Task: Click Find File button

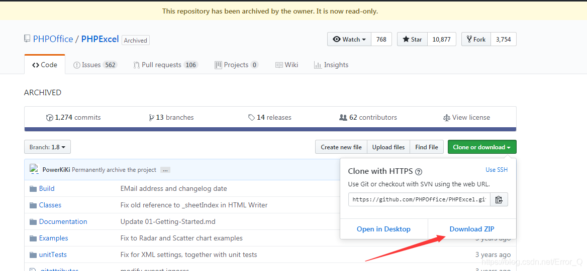Action: (x=426, y=147)
